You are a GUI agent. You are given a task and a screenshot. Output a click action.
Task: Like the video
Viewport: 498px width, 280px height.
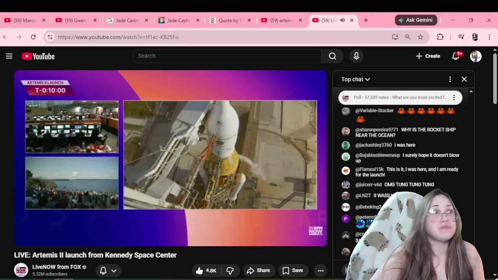[206, 271]
